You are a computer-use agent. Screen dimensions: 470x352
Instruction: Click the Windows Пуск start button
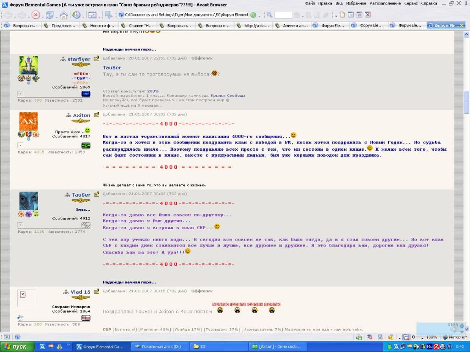click(x=17, y=346)
